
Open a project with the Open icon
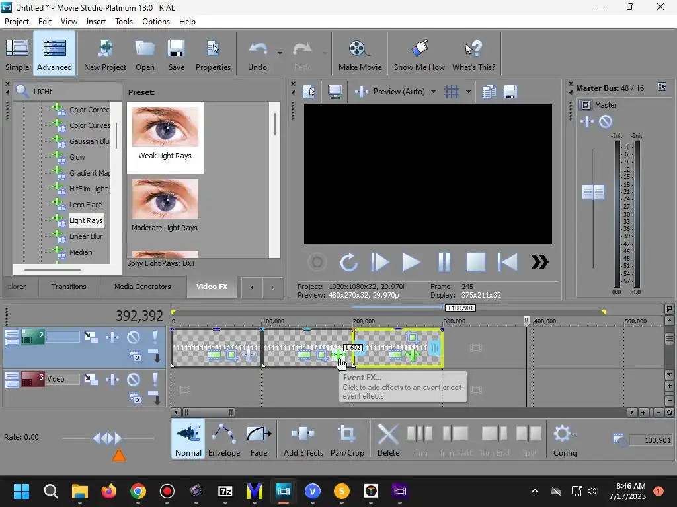point(145,54)
